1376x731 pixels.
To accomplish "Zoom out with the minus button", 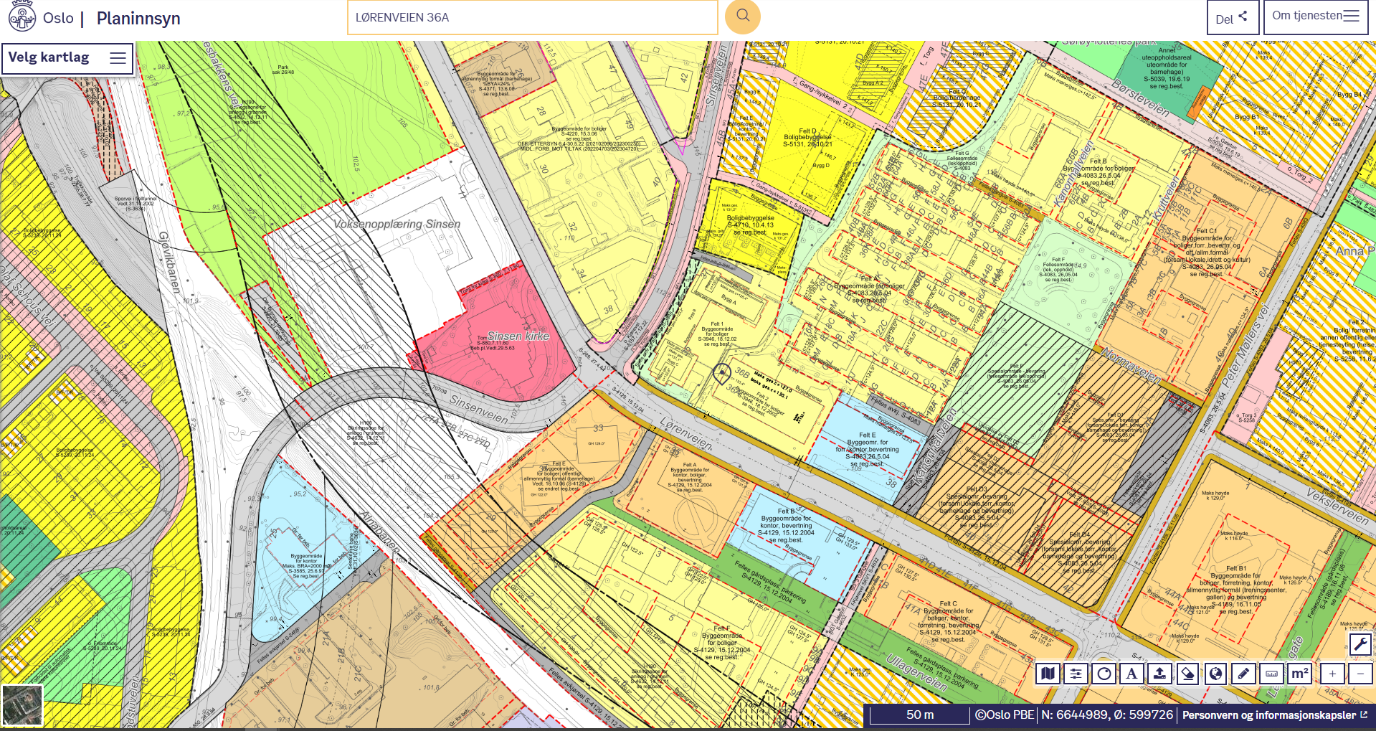I will point(1360,674).
